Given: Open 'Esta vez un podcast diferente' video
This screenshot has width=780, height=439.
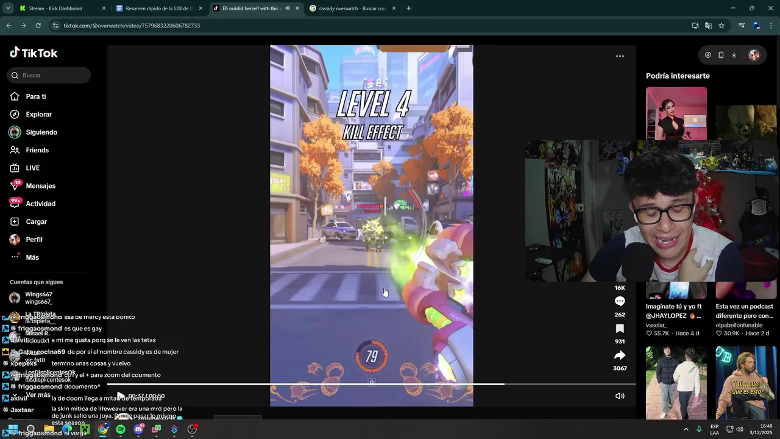Looking at the screenshot, I should (745, 311).
